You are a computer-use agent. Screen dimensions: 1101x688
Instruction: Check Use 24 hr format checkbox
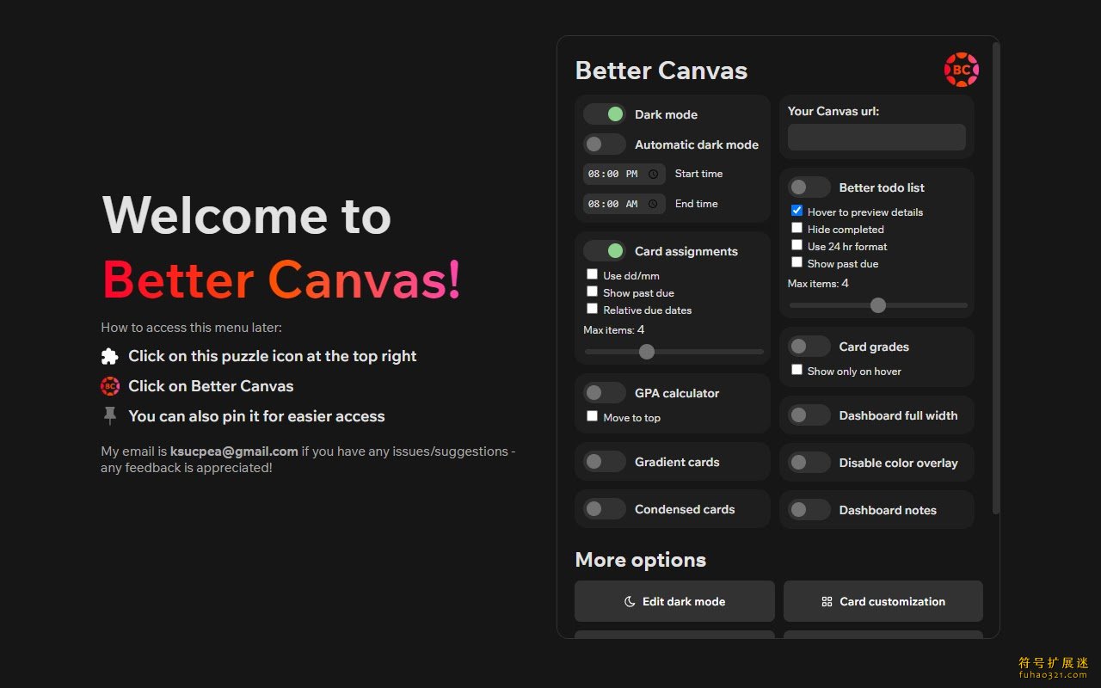pos(797,245)
